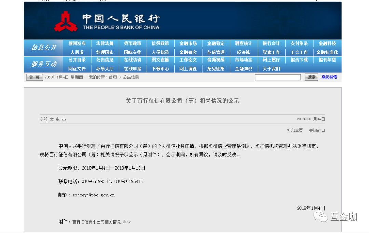Click 首页 in the breadcrumb path

tap(113, 77)
